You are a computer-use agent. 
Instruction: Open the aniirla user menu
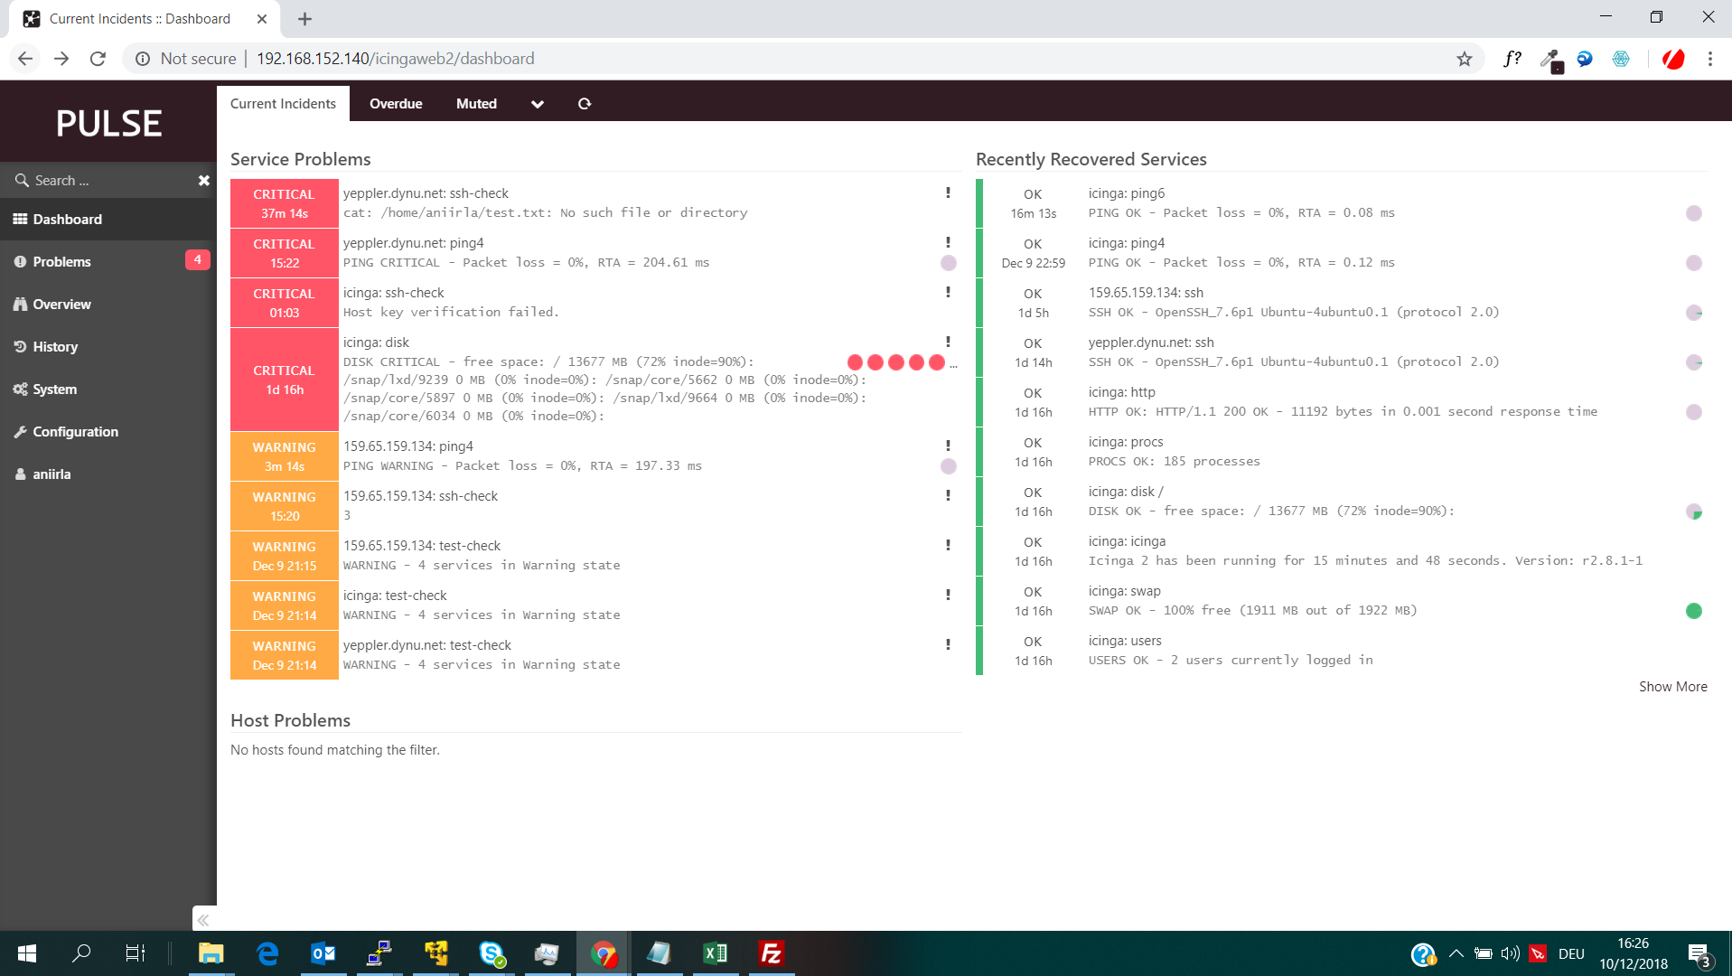pos(51,474)
